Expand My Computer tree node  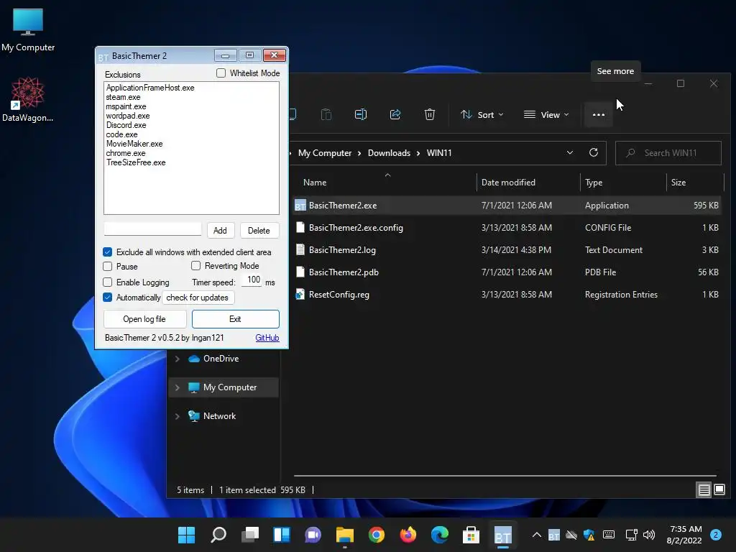178,387
